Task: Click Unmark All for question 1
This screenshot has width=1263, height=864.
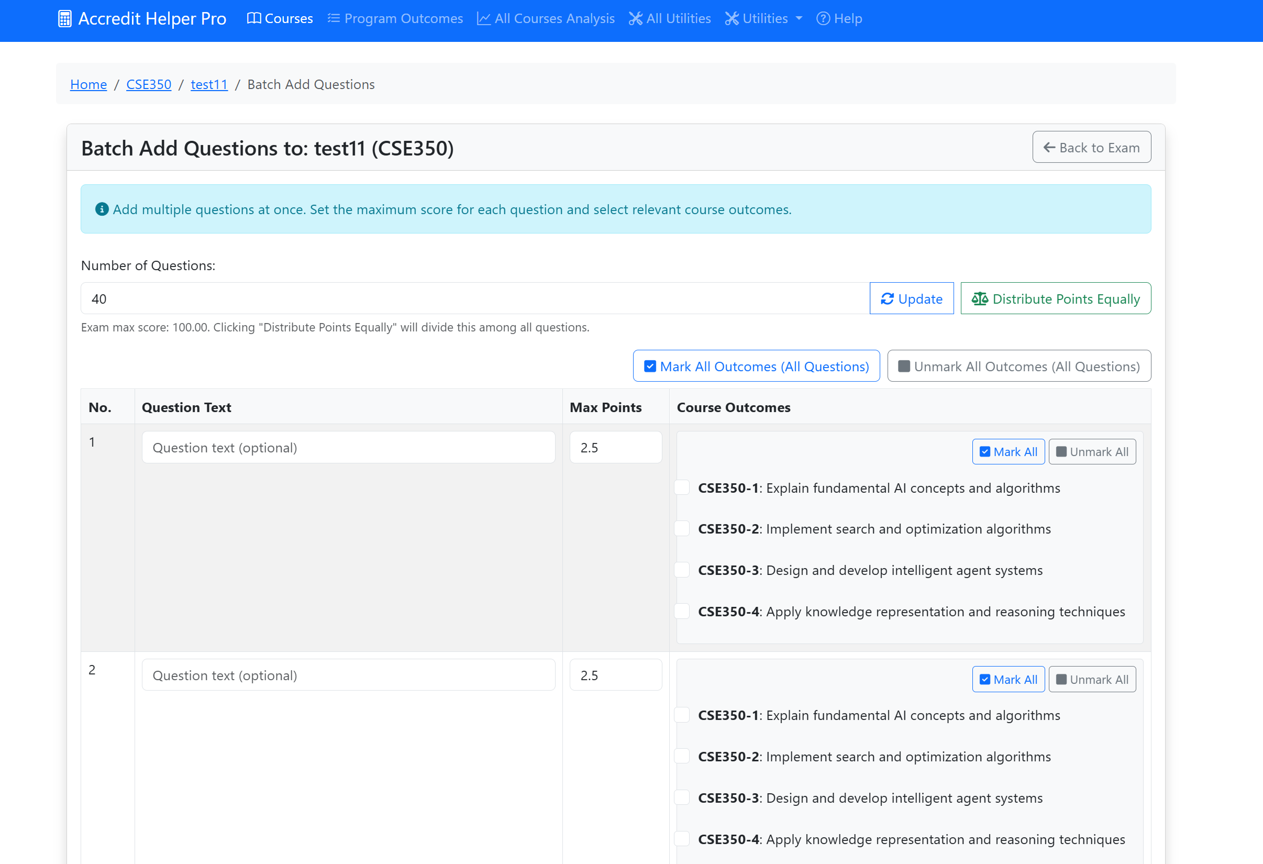Action: click(1092, 451)
